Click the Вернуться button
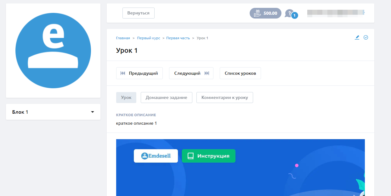Screen dimensions: 391x196 (x=139, y=13)
